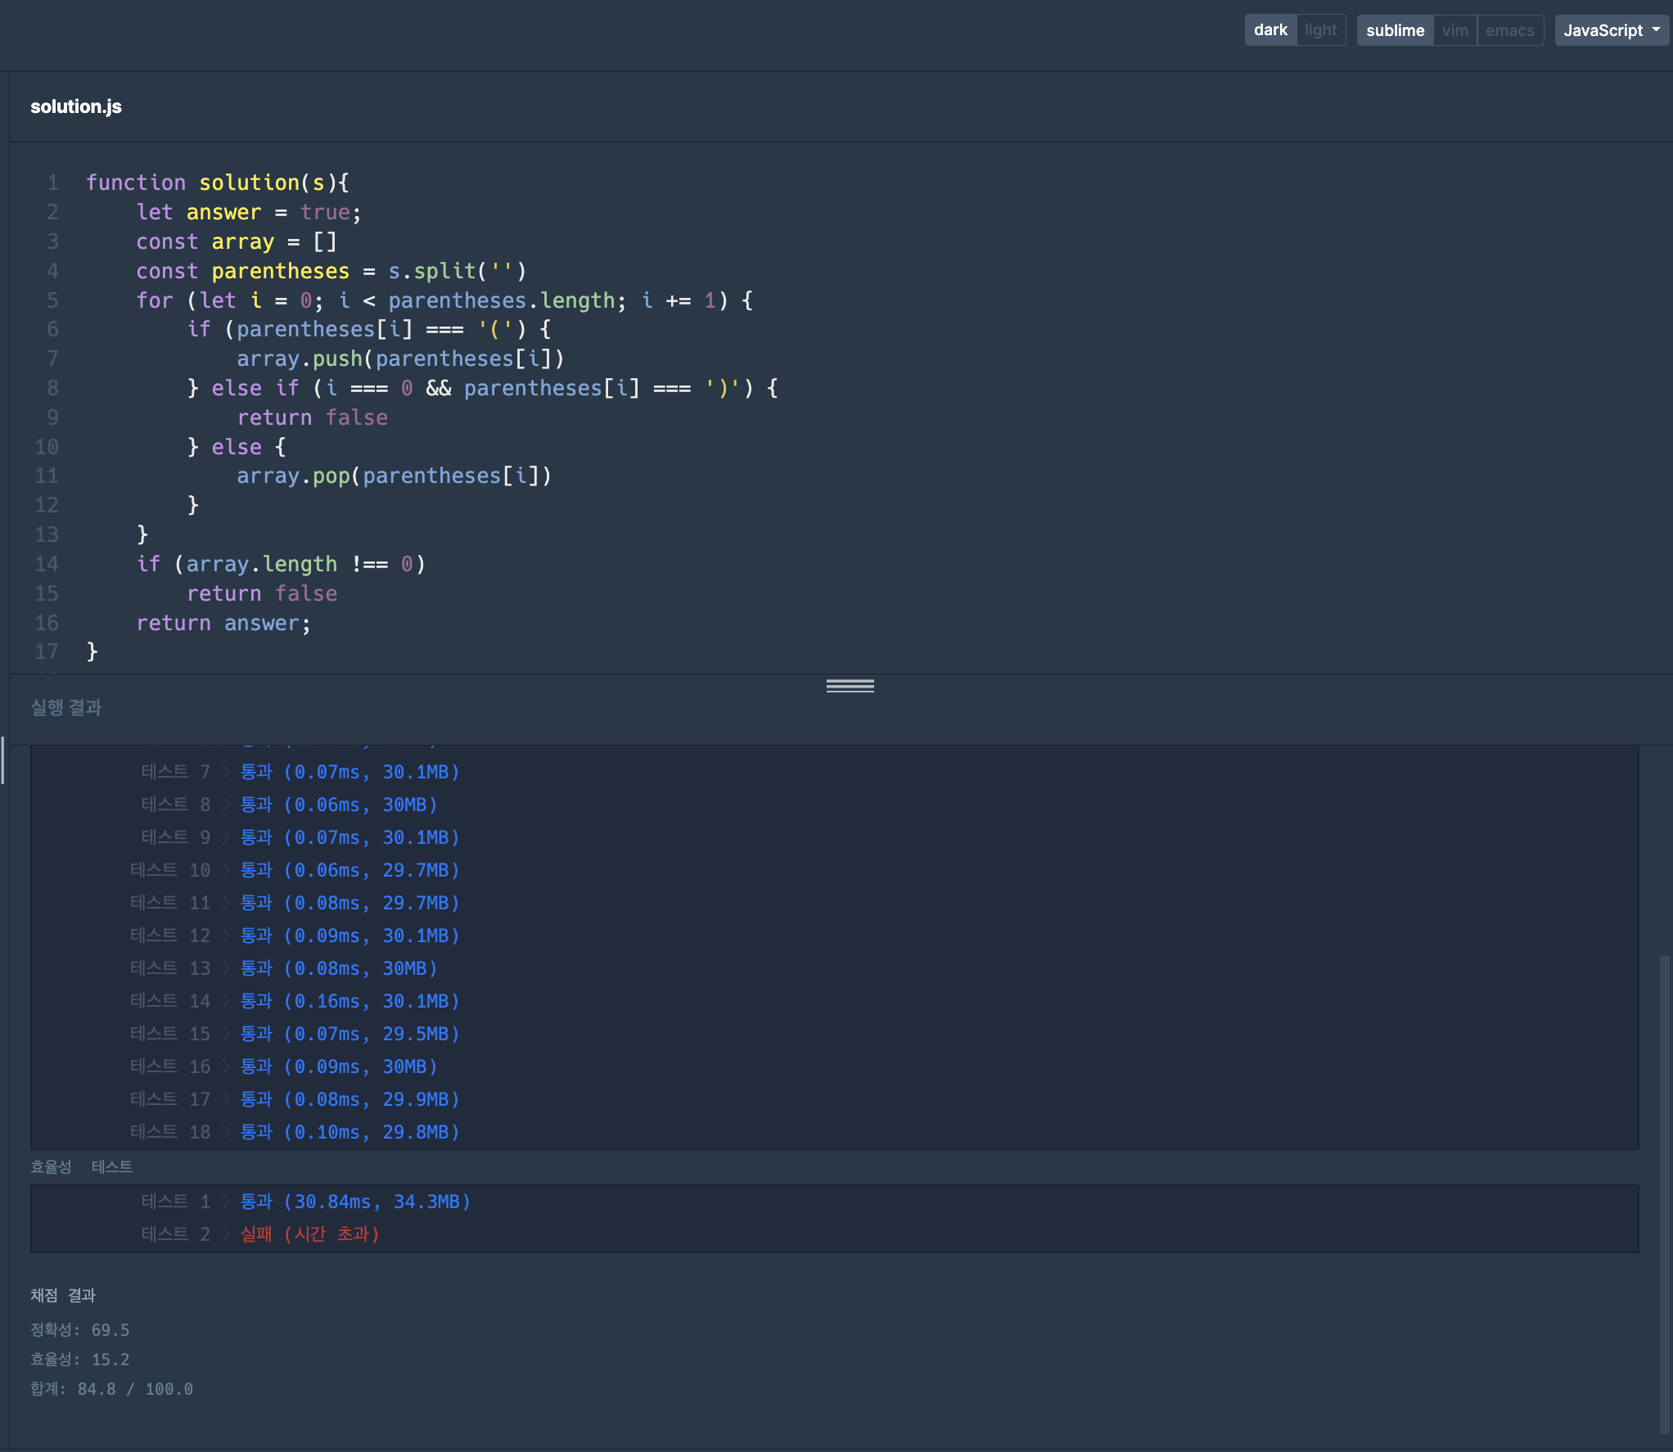Click efficiency 테스트 1 passed result
The width and height of the screenshot is (1673, 1452).
(x=354, y=1202)
